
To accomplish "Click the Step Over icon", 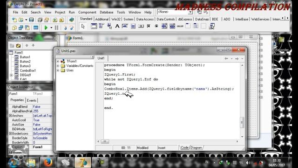I will [72, 28].
